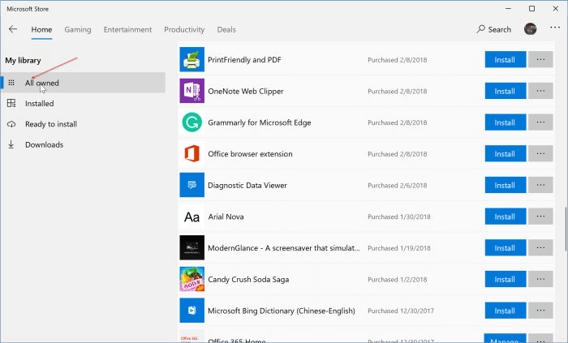Click the Purchased 1/19/2018 date
The width and height of the screenshot is (568, 343).
pyautogui.click(x=399, y=248)
